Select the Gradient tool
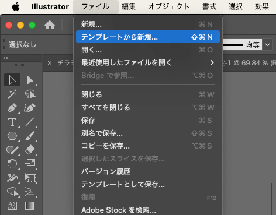The image size is (276, 215). pyautogui.click(x=30, y=206)
